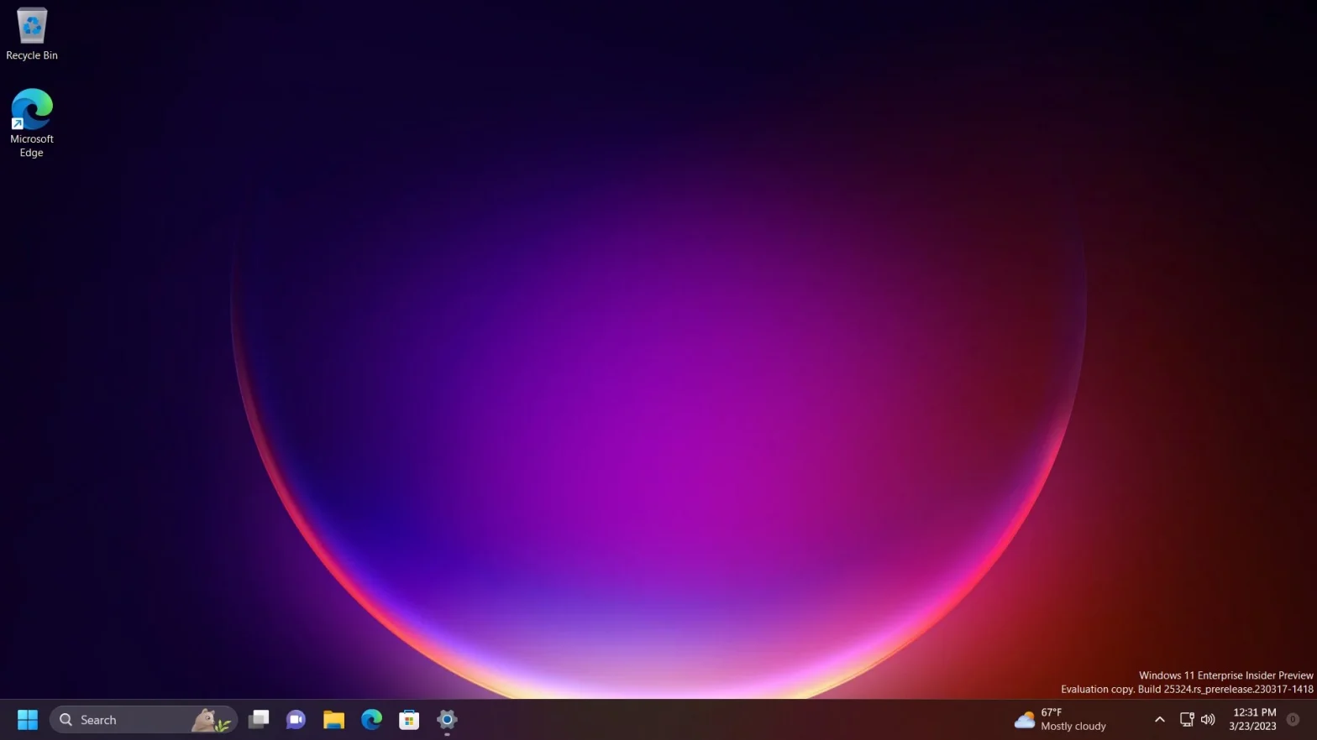The height and width of the screenshot is (740, 1317).
Task: Switch to the Settings app on taskbar
Action: click(447, 720)
